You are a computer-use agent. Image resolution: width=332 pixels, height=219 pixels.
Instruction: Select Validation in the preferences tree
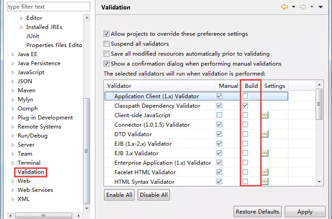[31, 172]
